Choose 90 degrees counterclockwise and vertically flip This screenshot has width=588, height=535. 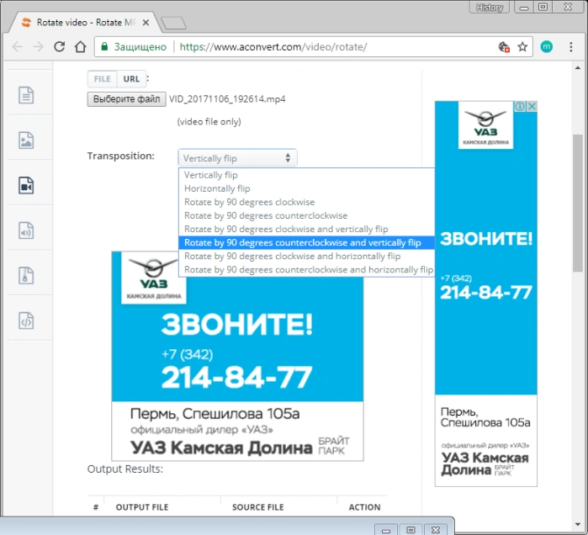pos(306,242)
